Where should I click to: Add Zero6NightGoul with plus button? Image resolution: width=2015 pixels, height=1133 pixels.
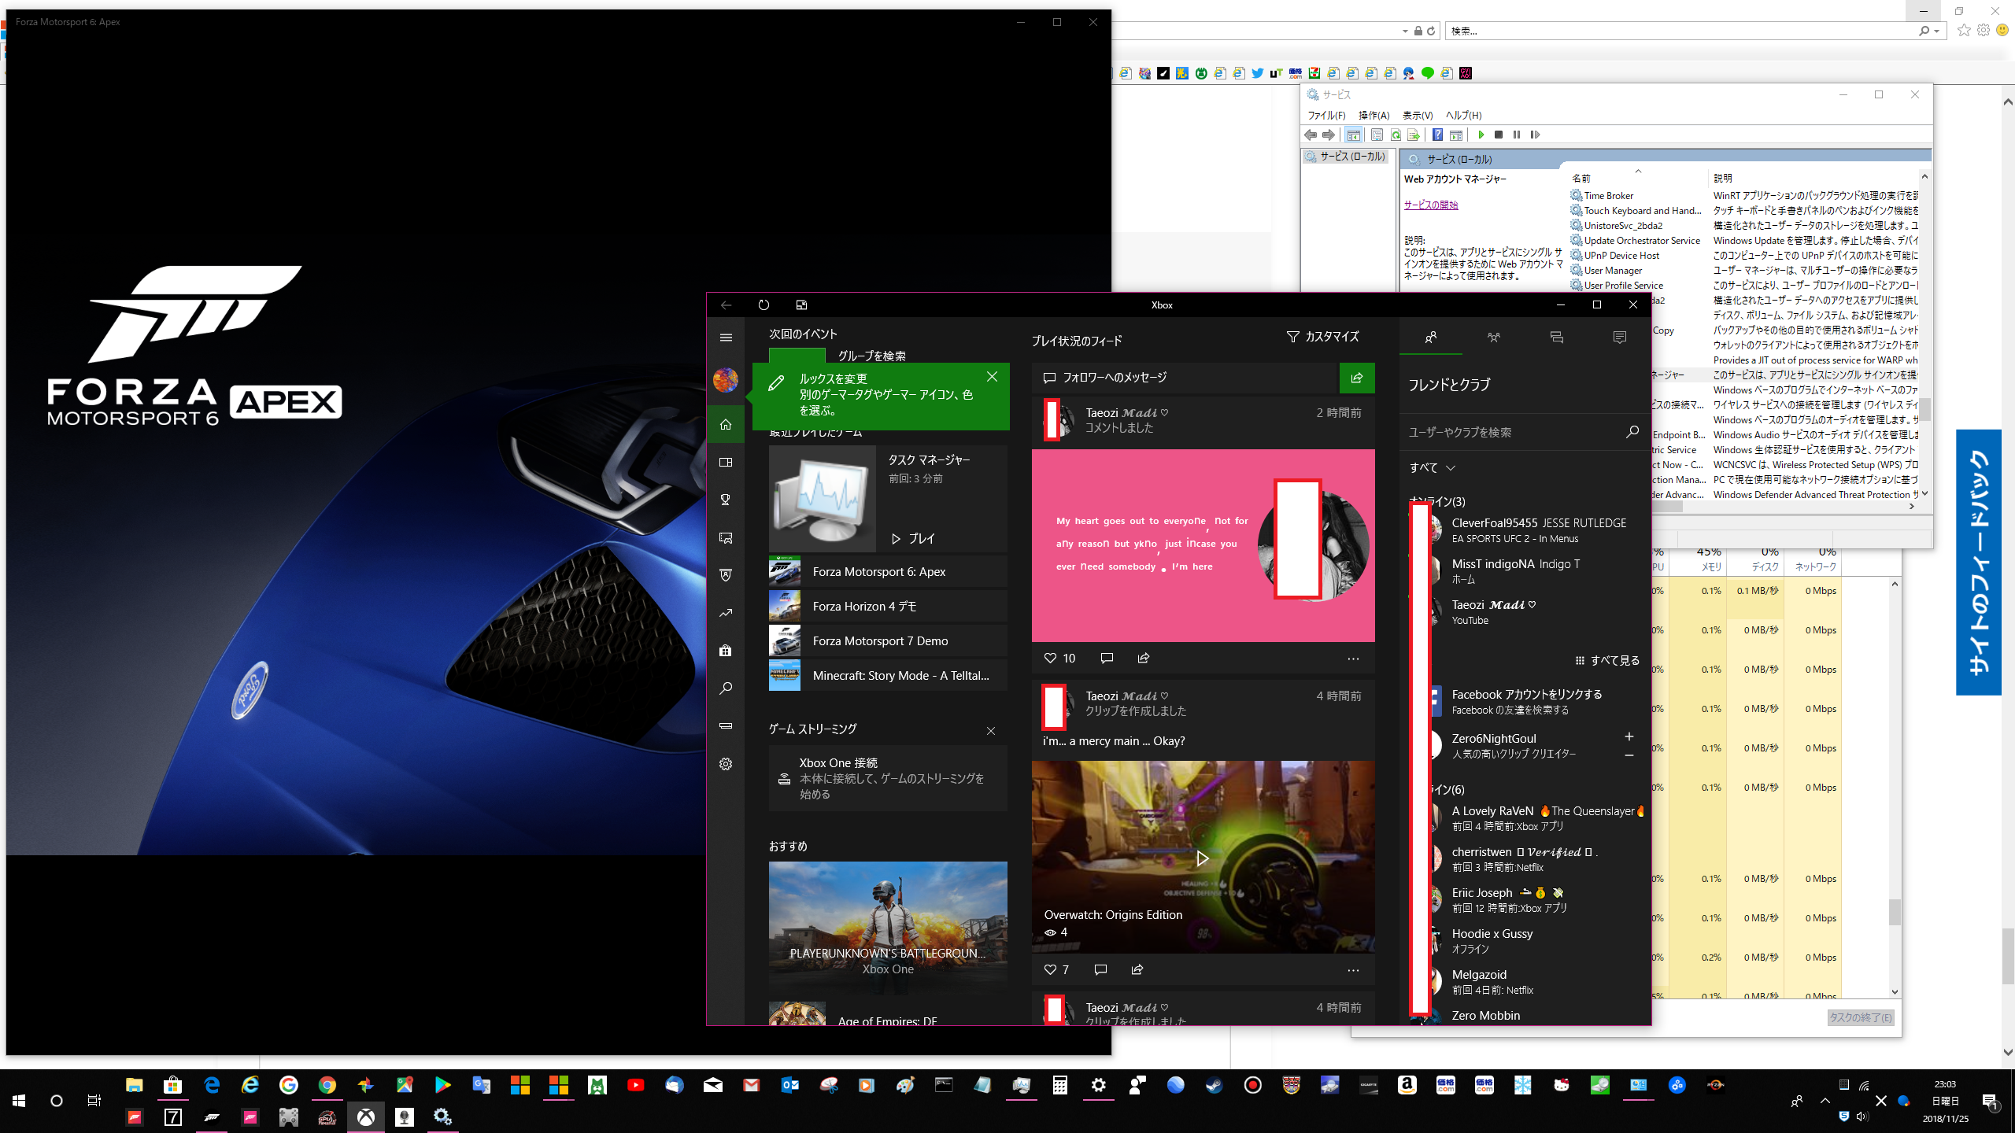point(1629,736)
